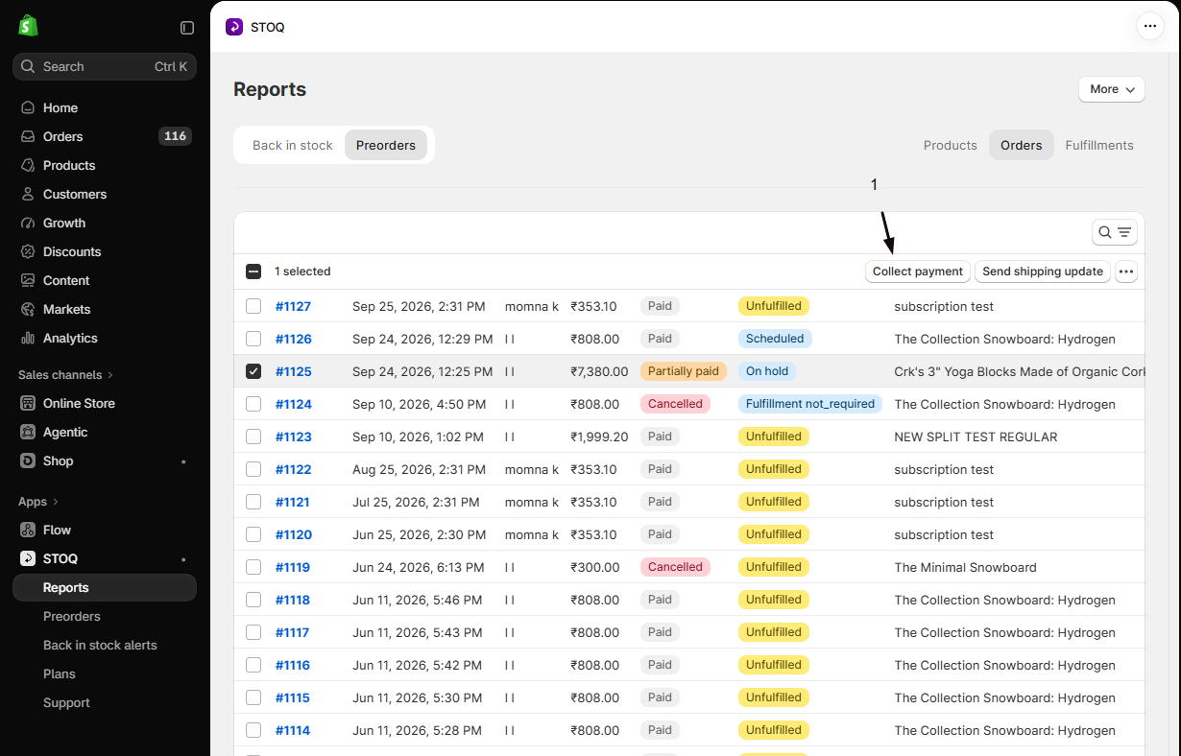Click the NEW SPLIT TEST REGULAR product text
Image resolution: width=1181 pixels, height=756 pixels.
(x=976, y=437)
